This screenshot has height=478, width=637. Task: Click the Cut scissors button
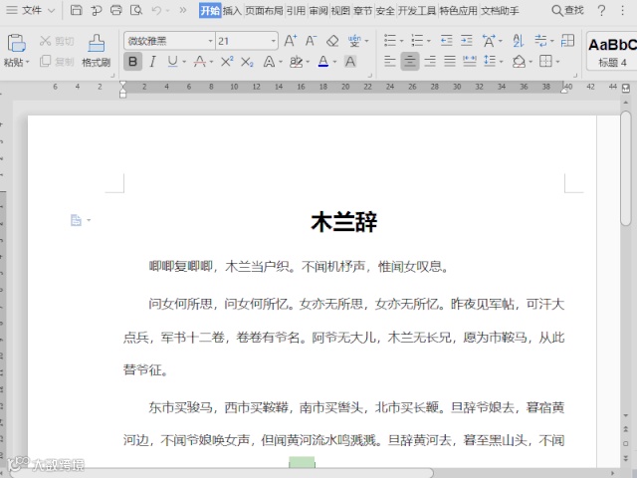[57, 41]
